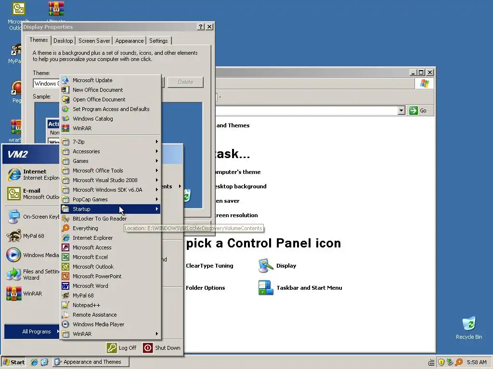Screen dimensions: 493x369
Task: Open All Programs in Start menu
Action: [x=32, y=332]
